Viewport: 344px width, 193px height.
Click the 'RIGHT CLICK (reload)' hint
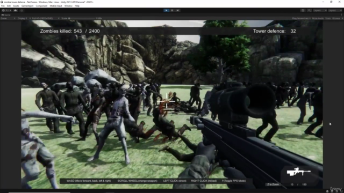204,181
